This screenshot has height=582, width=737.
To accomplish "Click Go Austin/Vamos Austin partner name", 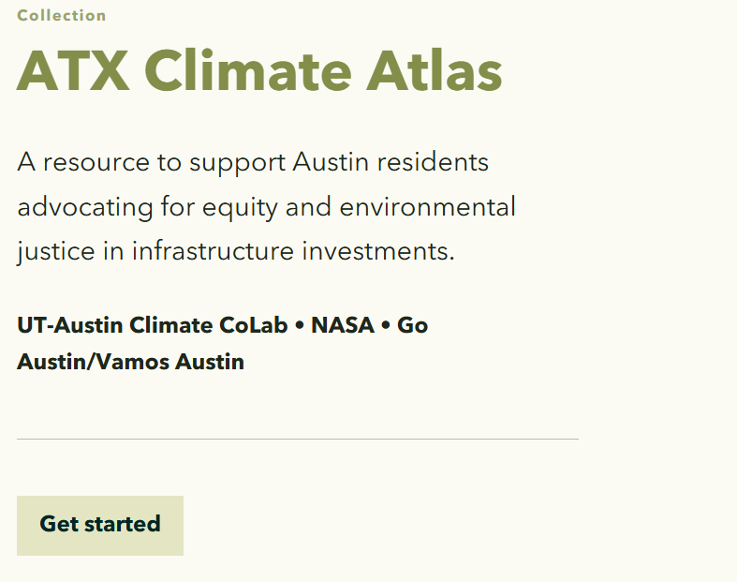I will pyautogui.click(x=130, y=362).
